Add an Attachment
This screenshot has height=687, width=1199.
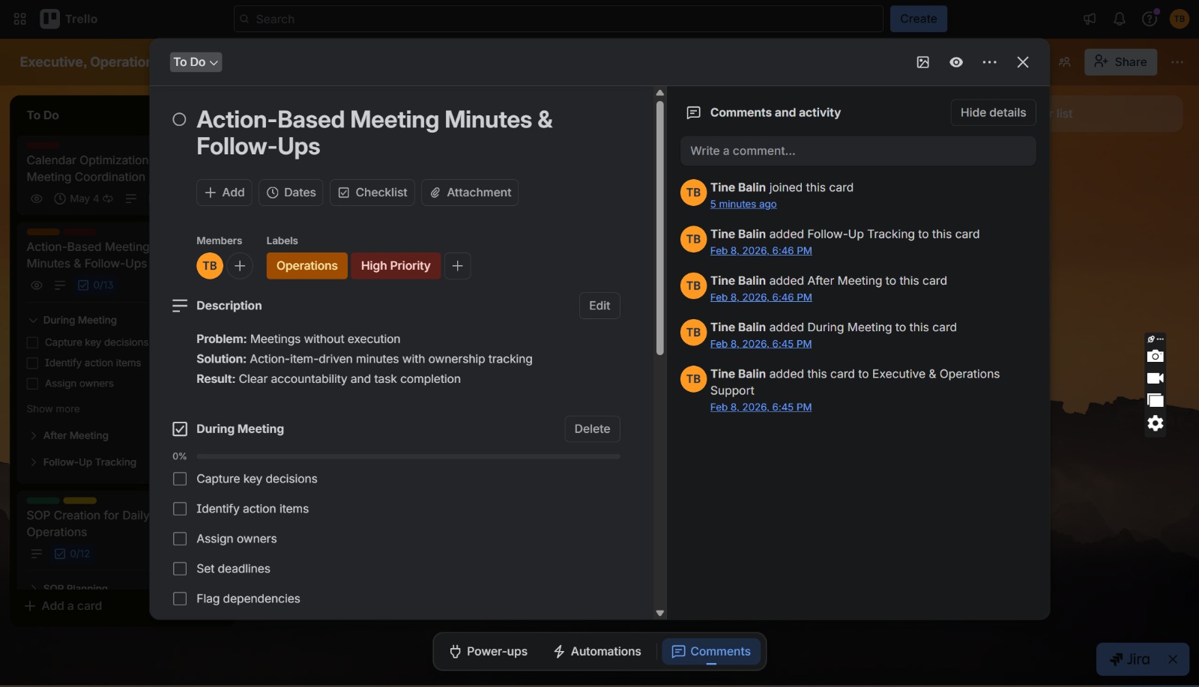[470, 193]
